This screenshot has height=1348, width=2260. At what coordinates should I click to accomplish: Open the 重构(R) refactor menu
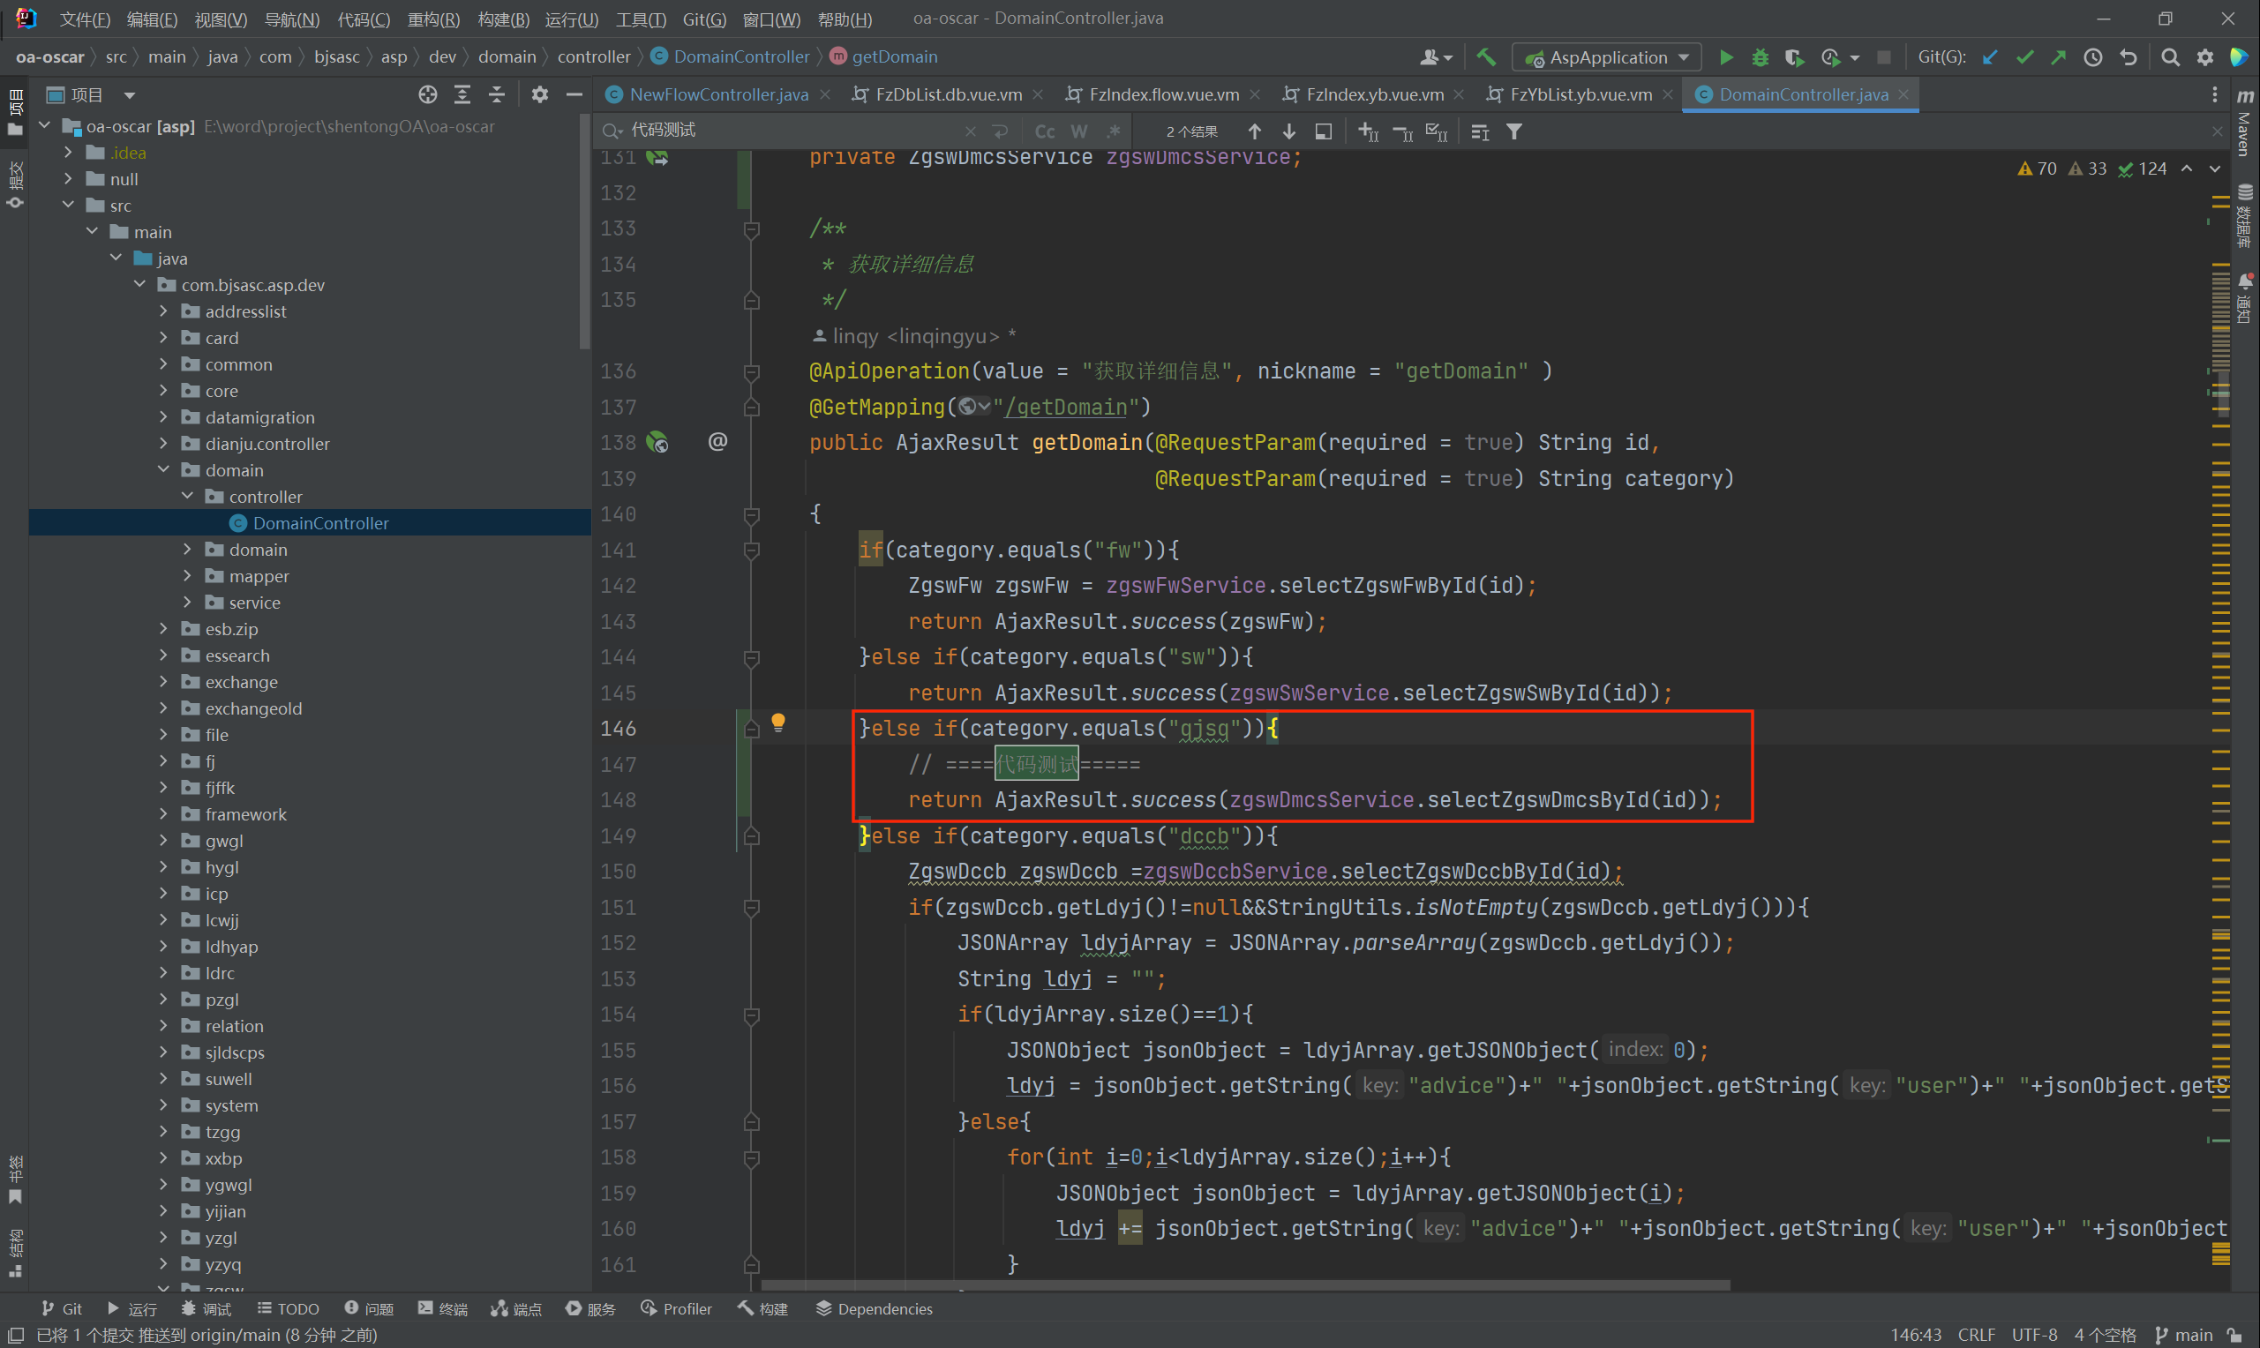(x=433, y=19)
